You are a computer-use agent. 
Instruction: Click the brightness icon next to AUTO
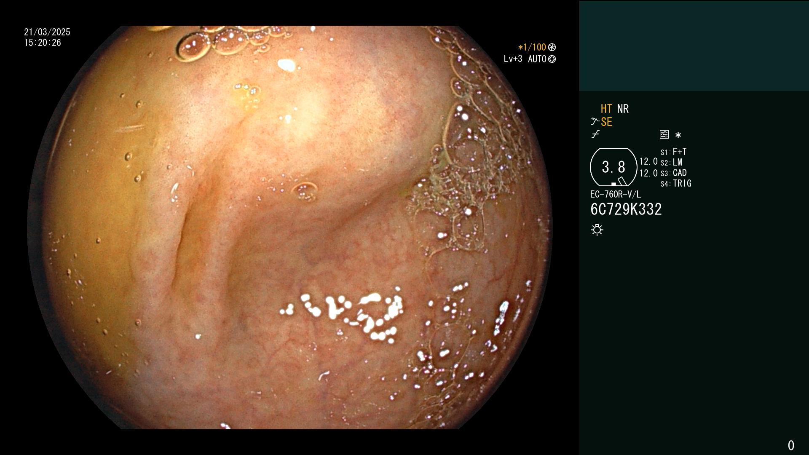click(552, 59)
